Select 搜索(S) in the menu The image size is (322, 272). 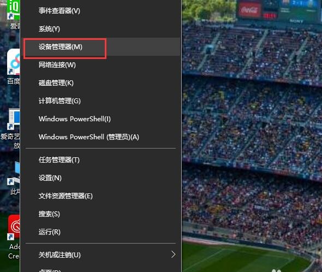[x=100, y=214]
